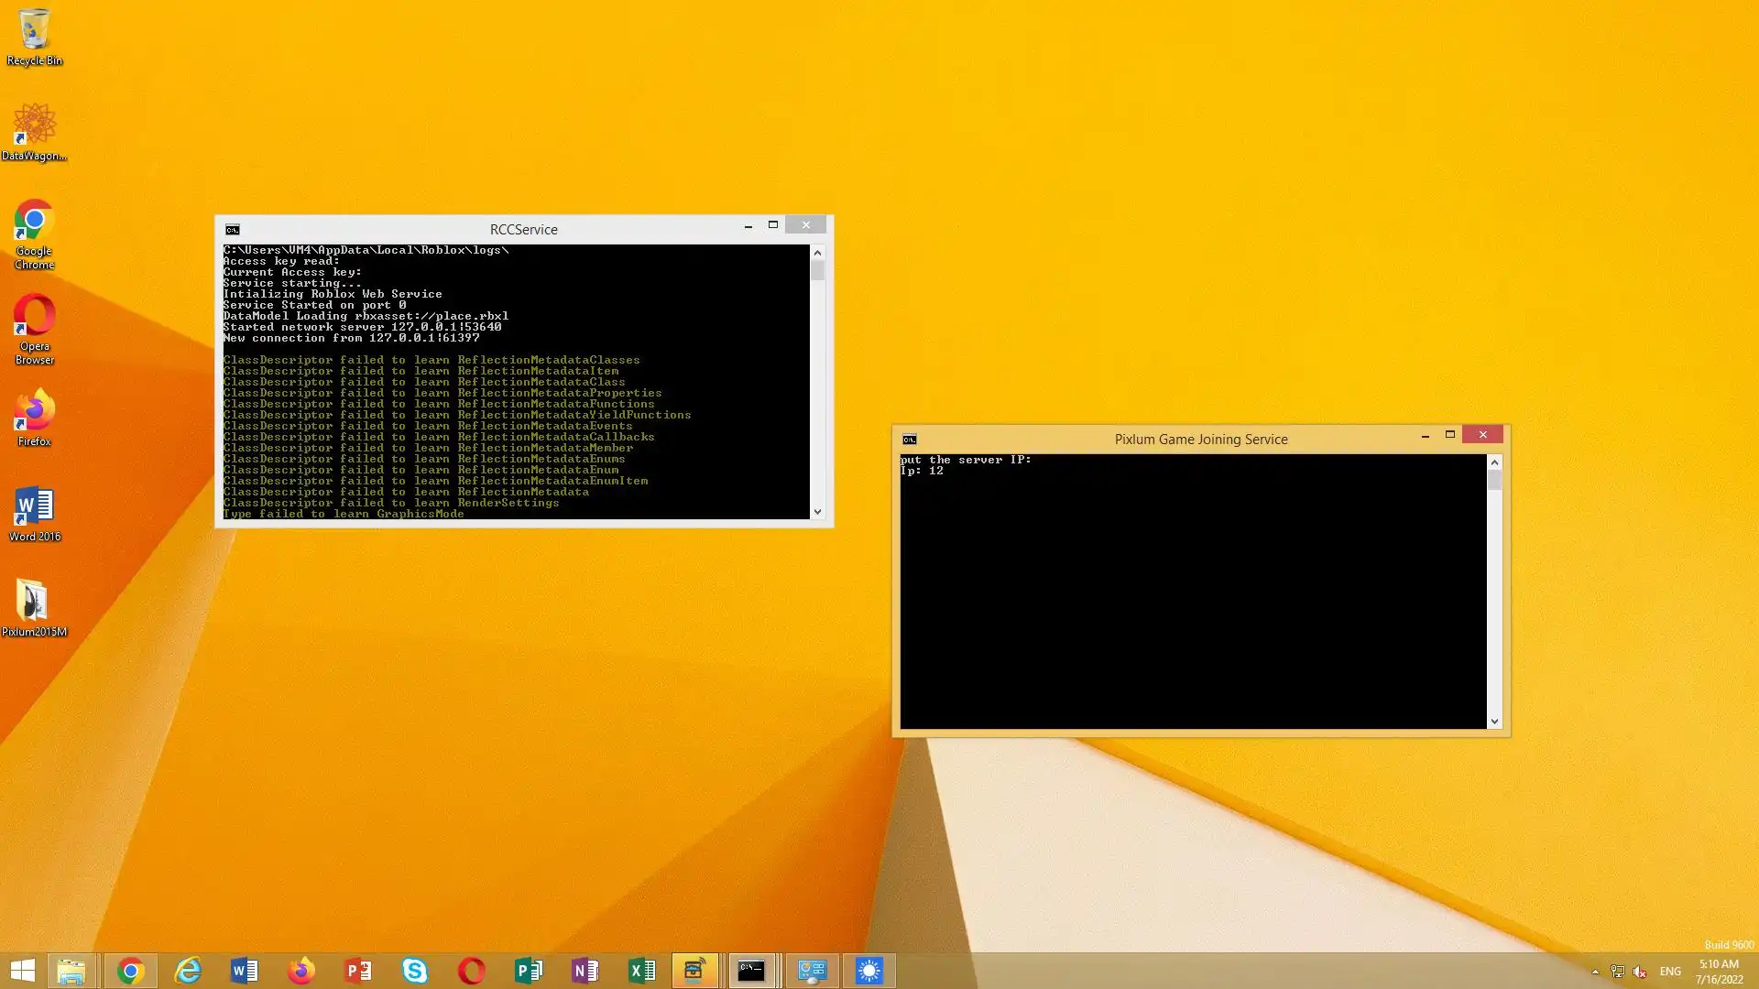Open the Internet Explorer taskbar icon
The width and height of the screenshot is (1759, 989).
tap(188, 971)
